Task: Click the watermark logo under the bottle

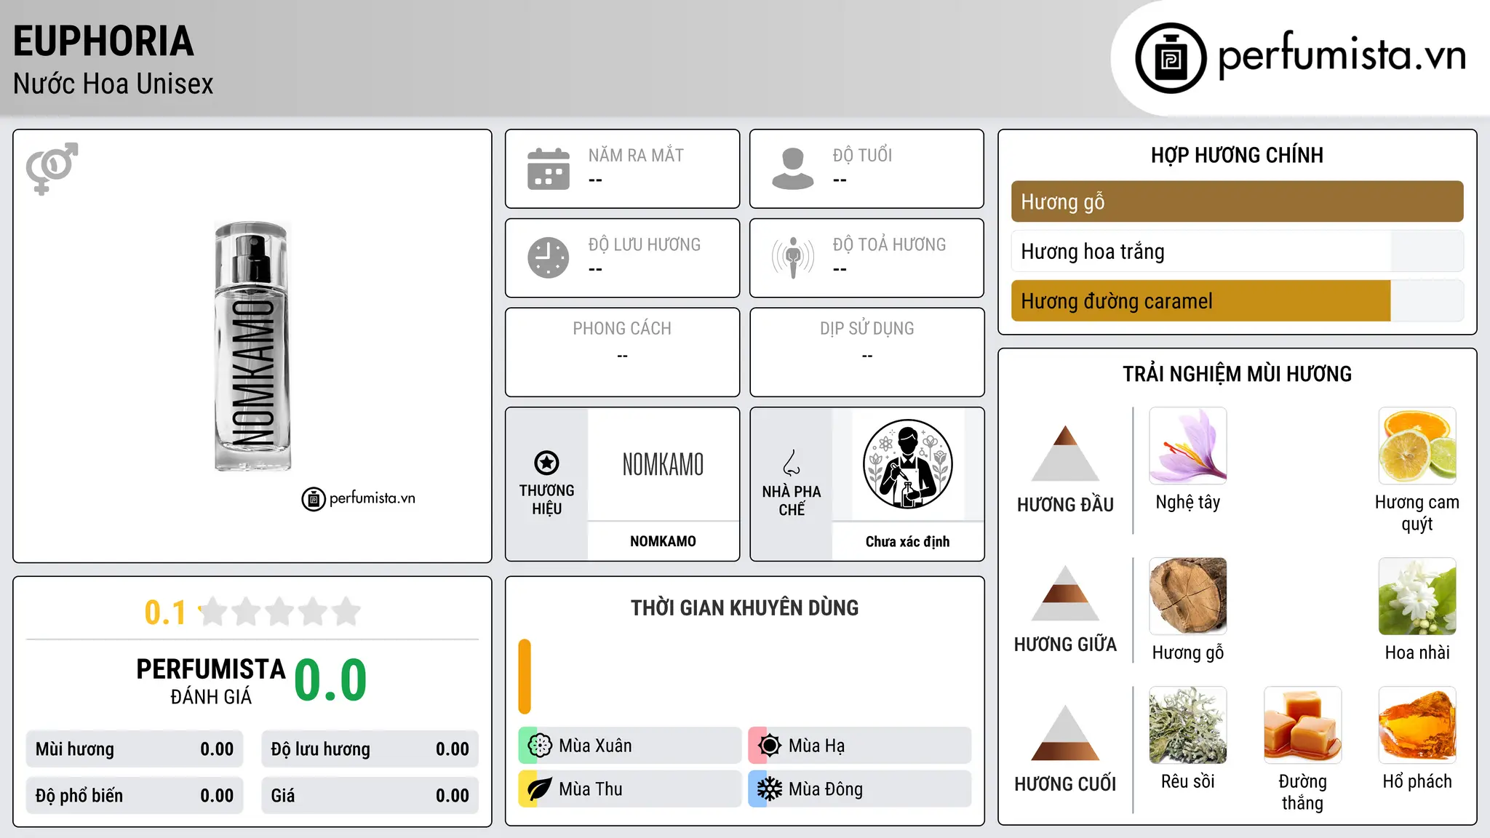Action: 359,498
